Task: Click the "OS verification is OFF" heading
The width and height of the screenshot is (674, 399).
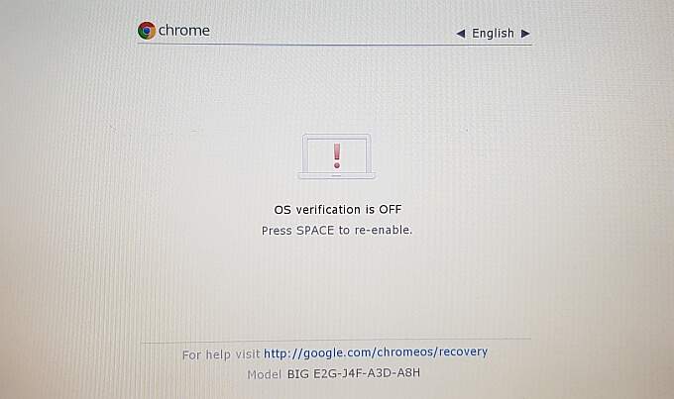Action: click(338, 209)
